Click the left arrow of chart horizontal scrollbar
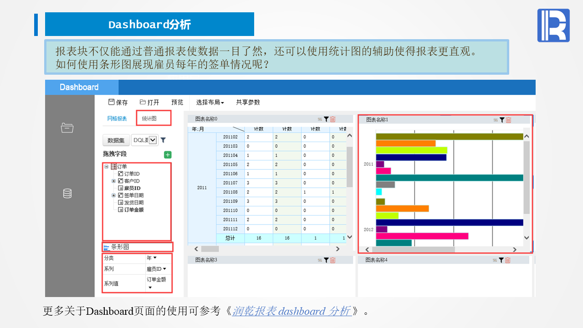Screen dimensions: 583x328 coord(367,250)
